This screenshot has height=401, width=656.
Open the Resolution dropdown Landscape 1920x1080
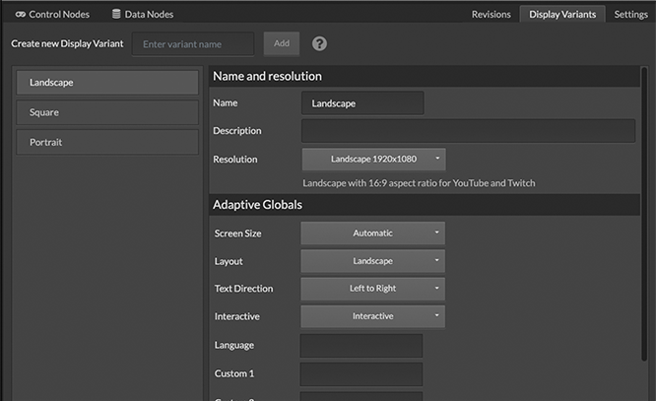point(374,159)
